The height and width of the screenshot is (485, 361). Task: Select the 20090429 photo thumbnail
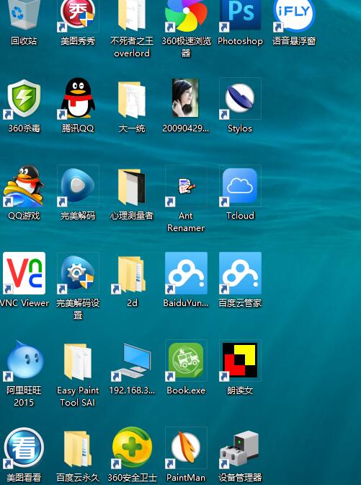click(x=185, y=97)
